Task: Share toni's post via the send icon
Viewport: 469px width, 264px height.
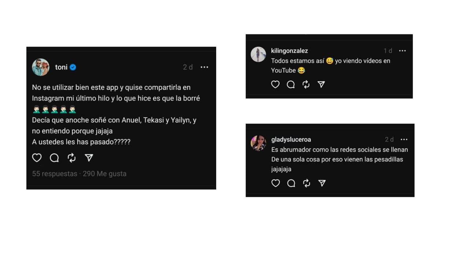Action: pos(88,158)
